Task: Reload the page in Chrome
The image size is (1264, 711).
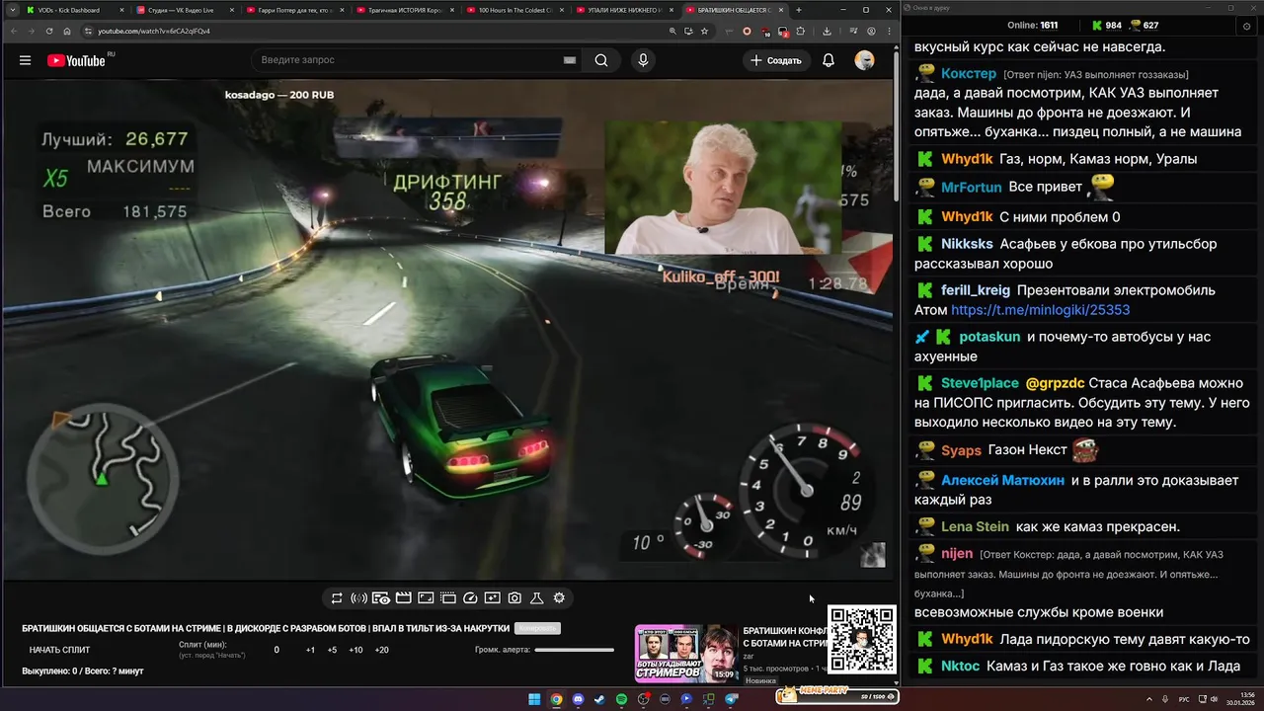Action: [x=49, y=31]
